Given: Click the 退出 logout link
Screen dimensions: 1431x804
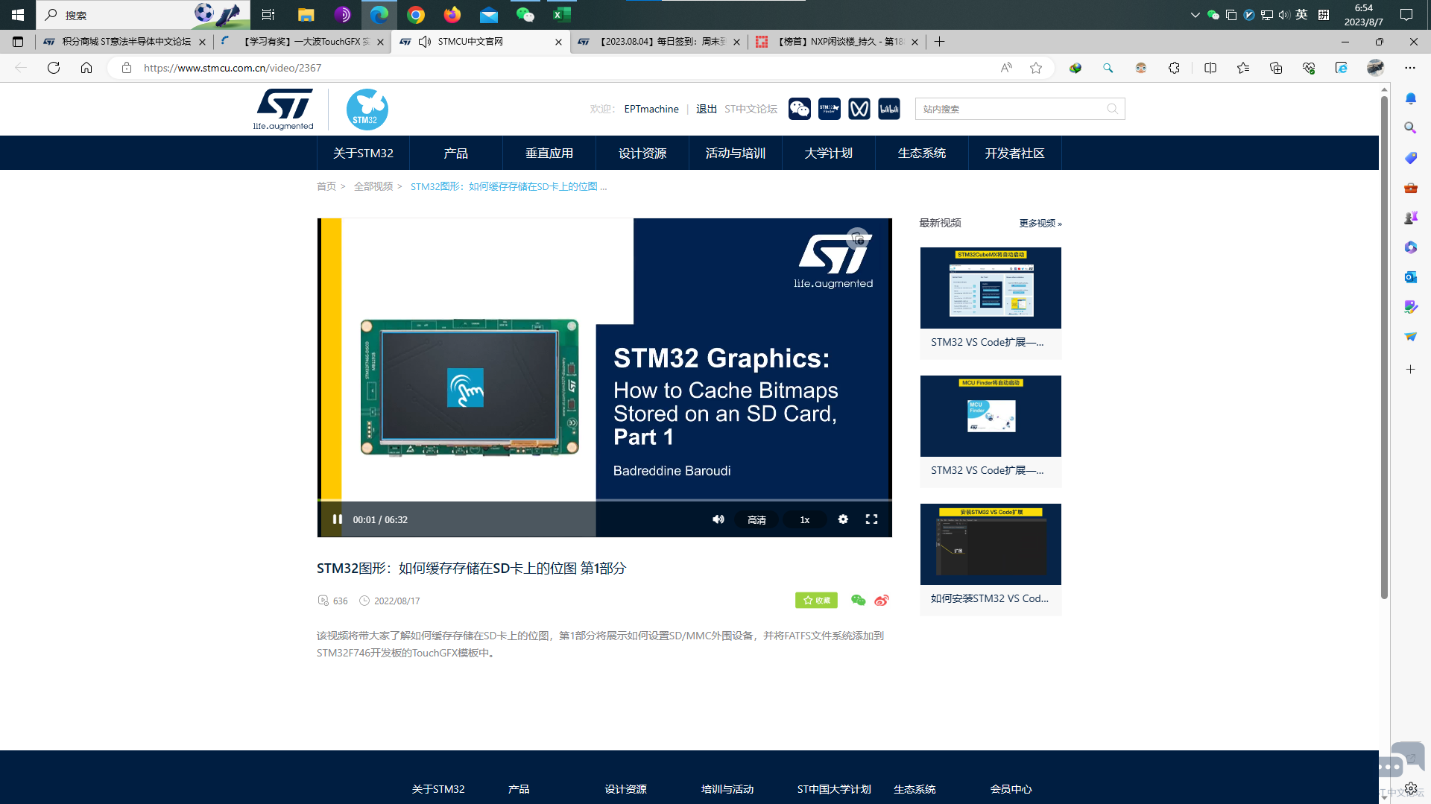Looking at the screenshot, I should click(x=707, y=109).
